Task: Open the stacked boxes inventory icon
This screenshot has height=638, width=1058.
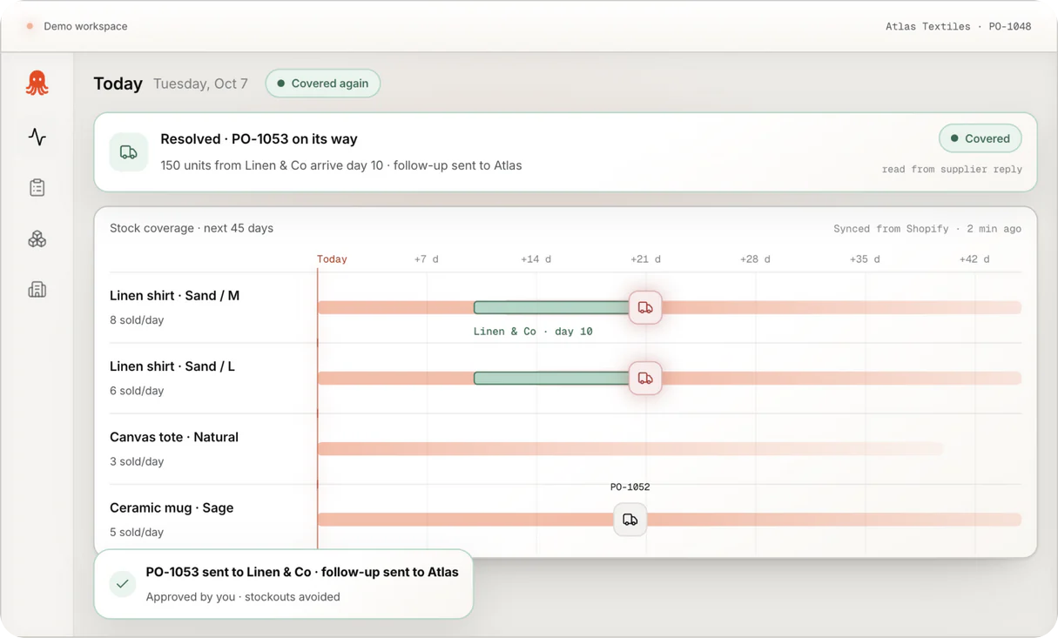Action: click(37, 238)
